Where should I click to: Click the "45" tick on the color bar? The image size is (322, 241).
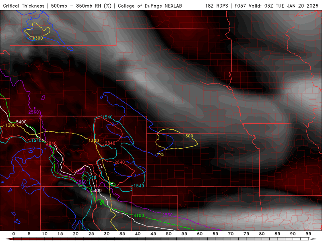[x=153, y=234]
